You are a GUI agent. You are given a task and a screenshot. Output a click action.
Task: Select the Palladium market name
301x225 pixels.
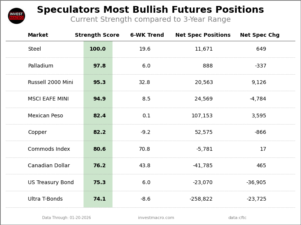coord(41,66)
